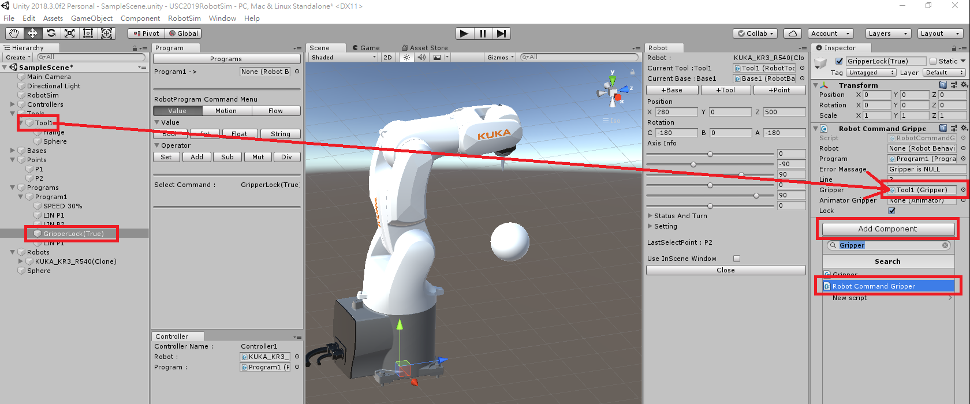Expand the KUKA_KR3_R540(Clone) node
970x404 pixels.
click(21, 261)
